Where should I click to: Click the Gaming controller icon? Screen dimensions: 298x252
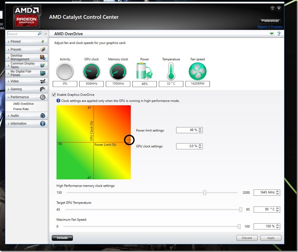click(x=43, y=89)
